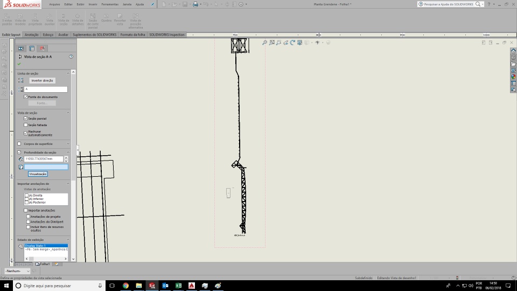Open Print icon dropdown arrow
The image size is (517, 291).
click(x=200, y=4)
